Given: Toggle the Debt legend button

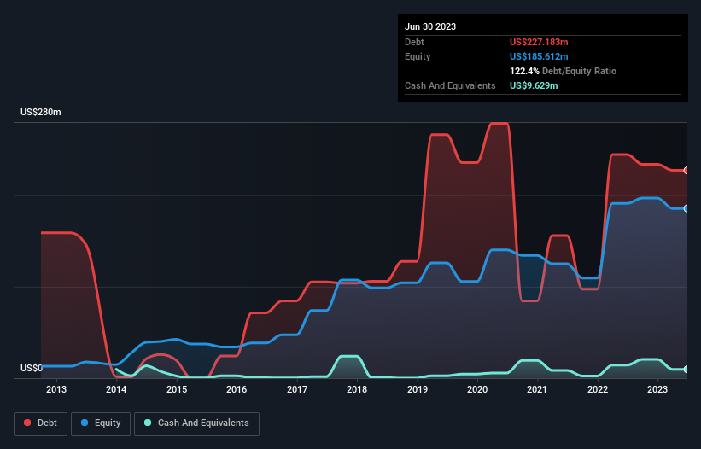Looking at the screenshot, I should coord(41,423).
